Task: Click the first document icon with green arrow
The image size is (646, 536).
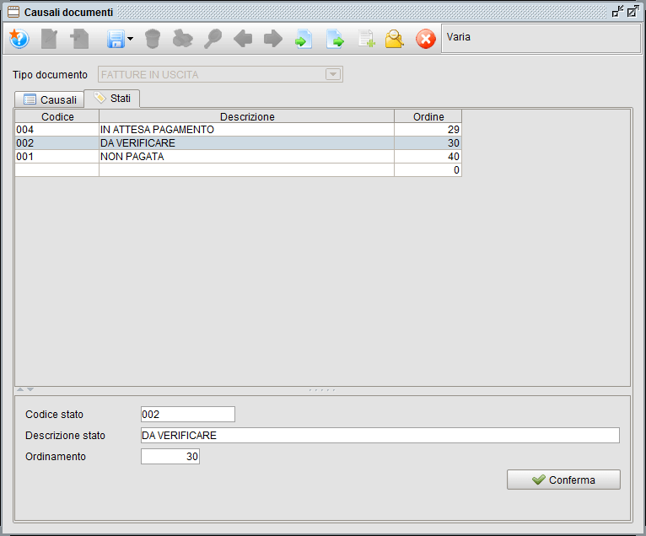Action: pos(304,39)
